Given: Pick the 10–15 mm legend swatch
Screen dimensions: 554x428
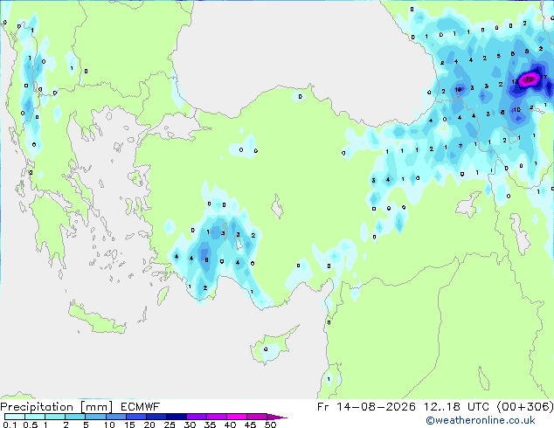Looking at the screenshot, I should pyautogui.click(x=116, y=417).
